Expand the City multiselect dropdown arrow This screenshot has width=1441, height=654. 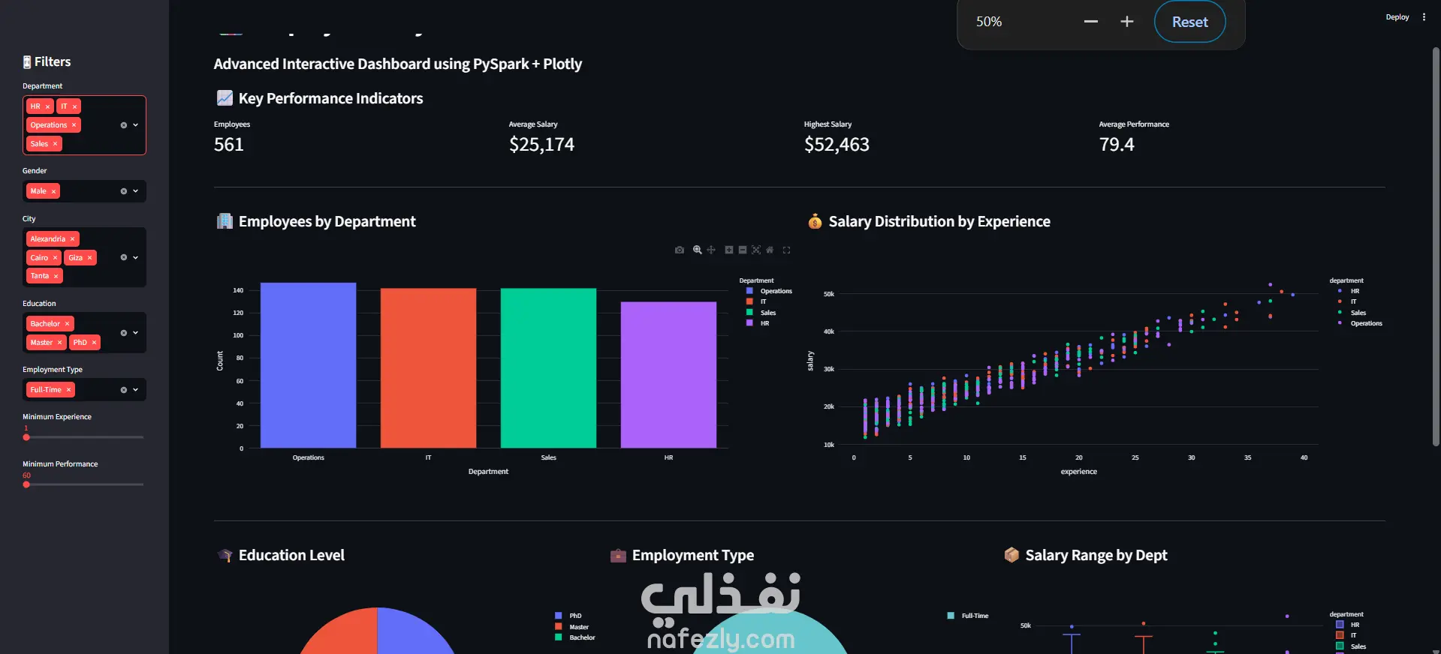click(x=136, y=257)
